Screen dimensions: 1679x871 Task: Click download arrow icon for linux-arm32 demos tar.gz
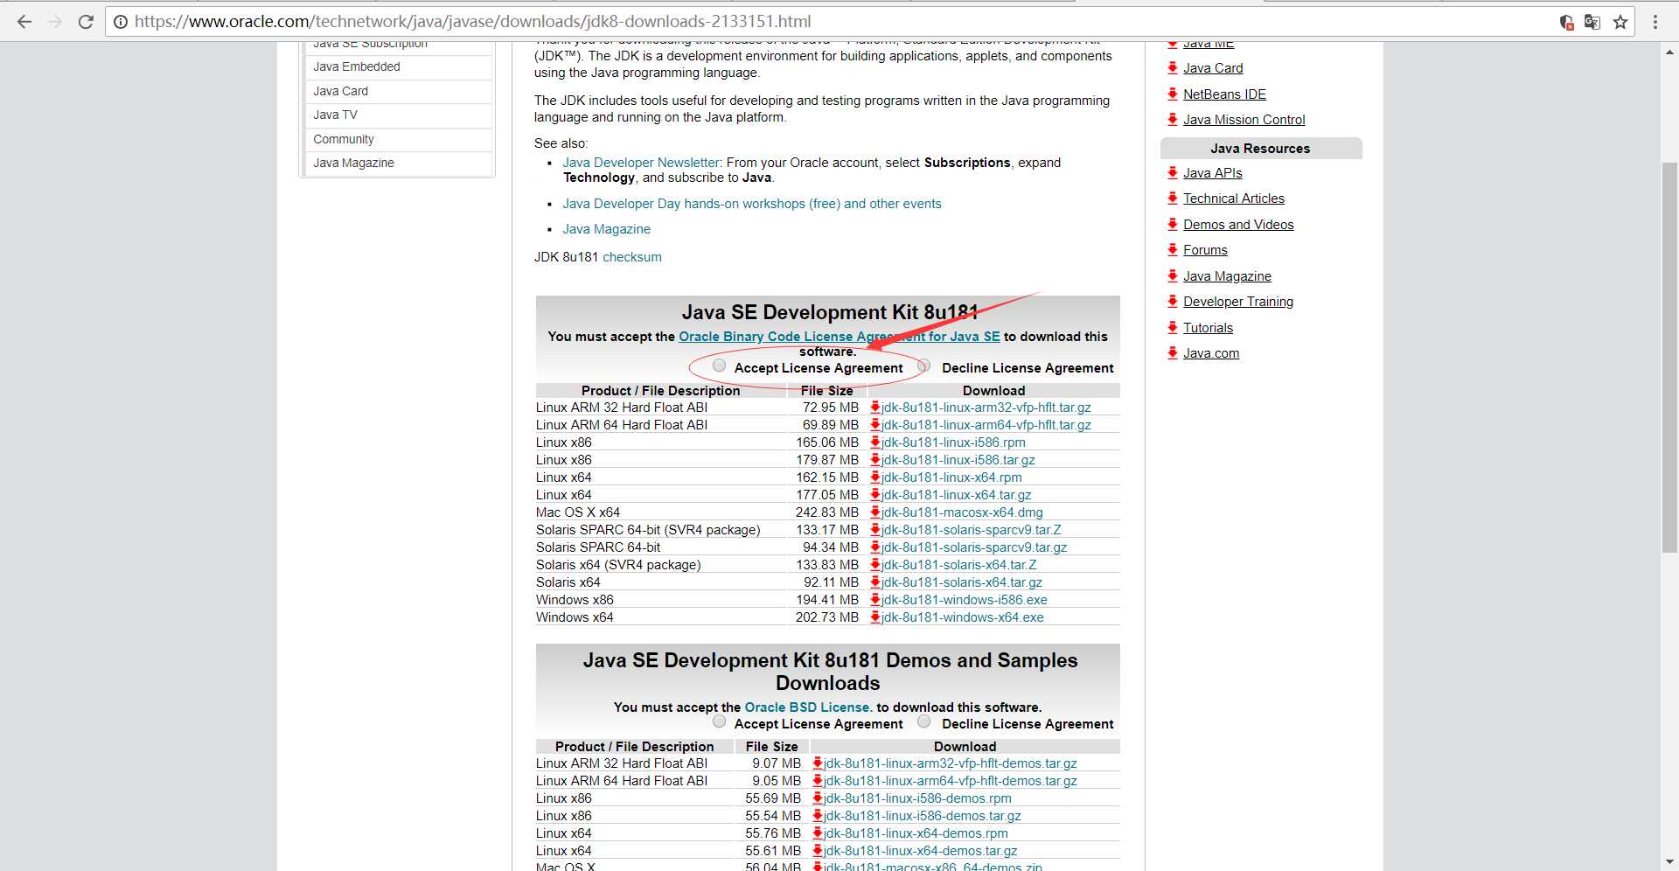point(817,763)
